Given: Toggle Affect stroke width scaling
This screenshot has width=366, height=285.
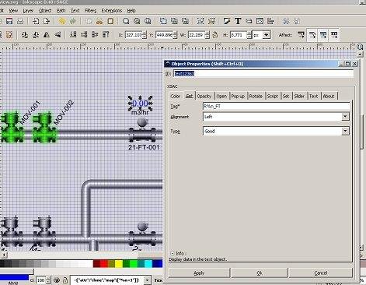Looking at the screenshot, I should [301, 35].
